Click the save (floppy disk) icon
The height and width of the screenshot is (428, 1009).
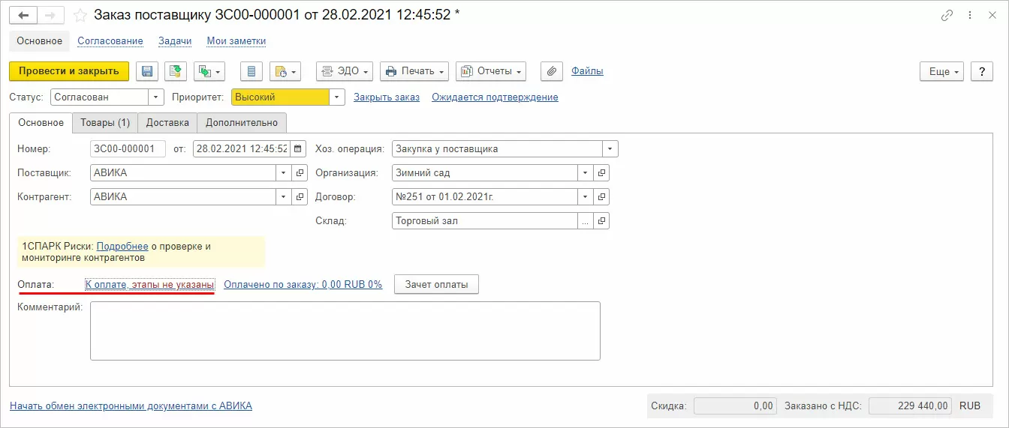tap(147, 71)
